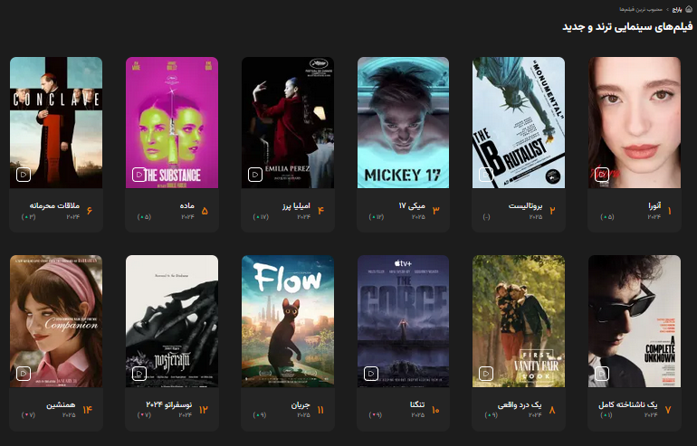This screenshot has width=697, height=446.
Task: Click the page heading فیلم‌های سینمایی ترند و جدید
Action: pyautogui.click(x=627, y=26)
